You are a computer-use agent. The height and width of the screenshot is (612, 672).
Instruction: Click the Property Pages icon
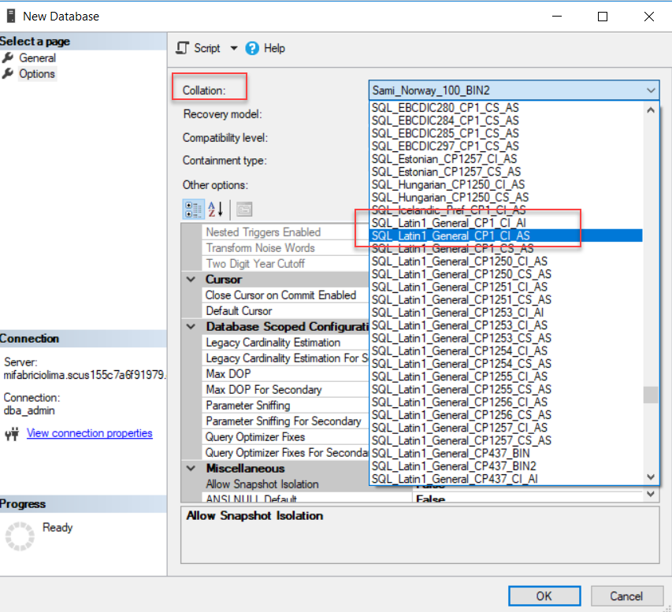click(x=244, y=209)
